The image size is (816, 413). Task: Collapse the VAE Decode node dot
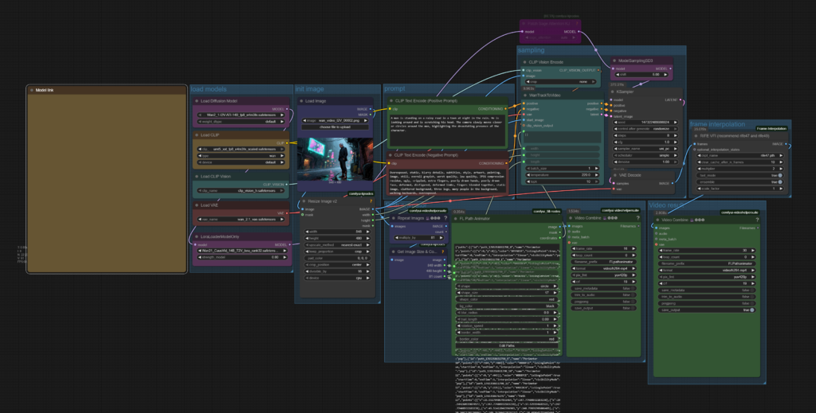pos(614,174)
